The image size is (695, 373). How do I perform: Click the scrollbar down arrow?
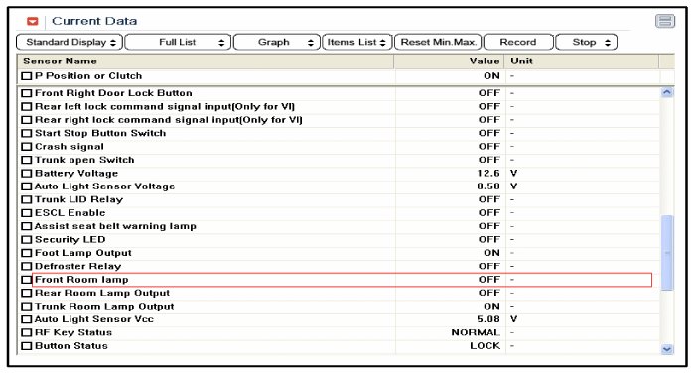[666, 349]
